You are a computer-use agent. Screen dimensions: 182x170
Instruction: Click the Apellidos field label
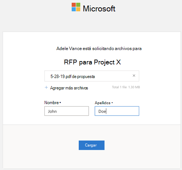pyautogui.click(x=103, y=103)
